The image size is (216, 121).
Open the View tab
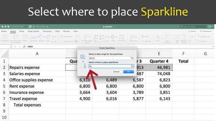point(76,31)
